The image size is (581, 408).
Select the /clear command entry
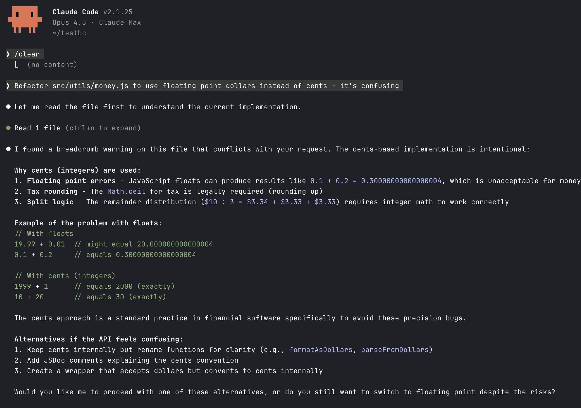[x=27, y=54]
